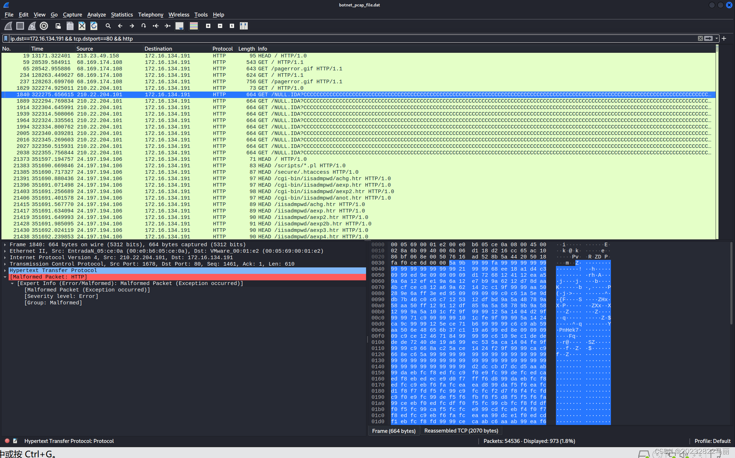
Task: Go to specified packet icon
Action: coord(143,26)
